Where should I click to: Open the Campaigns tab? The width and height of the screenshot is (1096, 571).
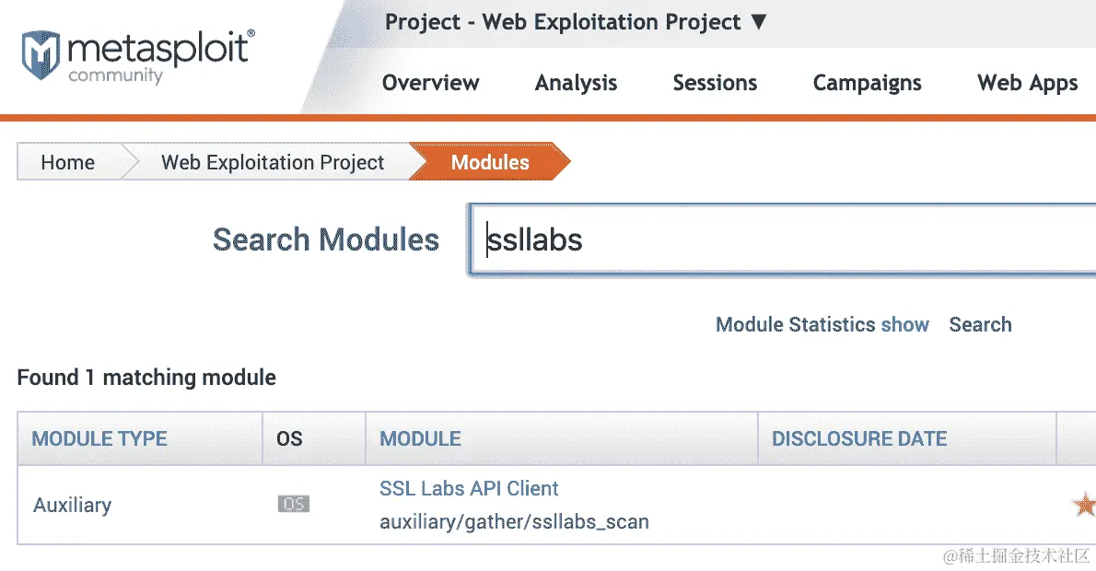click(867, 83)
